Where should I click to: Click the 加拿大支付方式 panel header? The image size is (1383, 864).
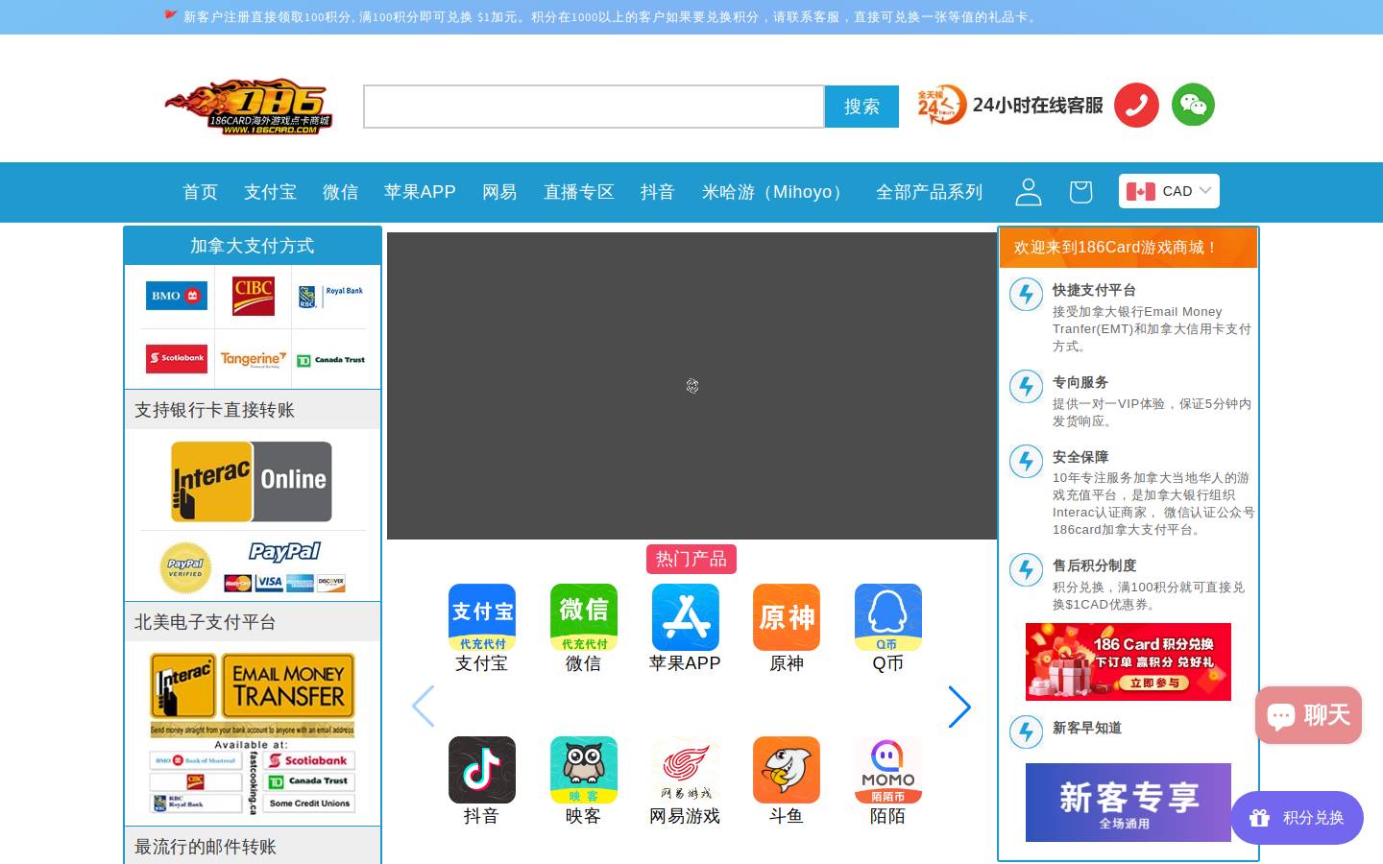[253, 246]
